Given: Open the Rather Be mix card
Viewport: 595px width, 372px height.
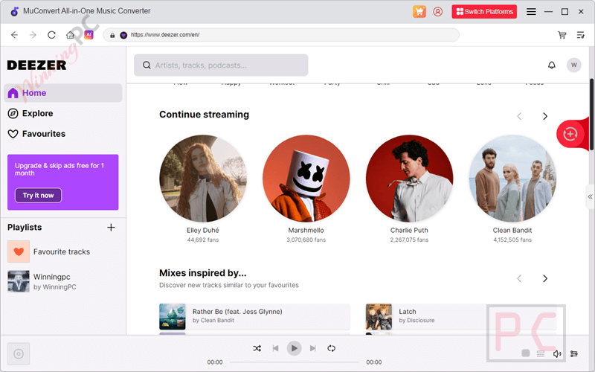Looking at the screenshot, I should (254, 317).
